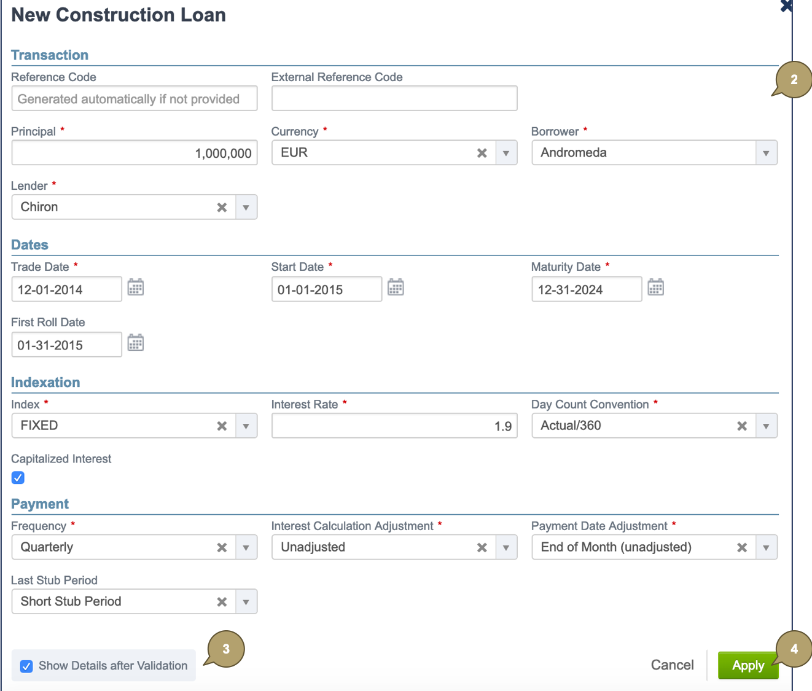Clear the Chiron lender selection
The image size is (812, 691).
point(222,207)
